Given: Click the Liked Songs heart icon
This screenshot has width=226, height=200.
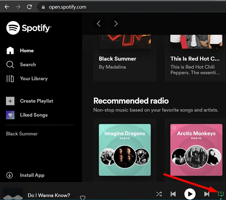Looking at the screenshot, I should point(10,115).
